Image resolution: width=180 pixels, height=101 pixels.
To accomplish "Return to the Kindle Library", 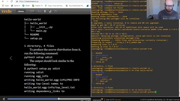I will coord(21,12).
